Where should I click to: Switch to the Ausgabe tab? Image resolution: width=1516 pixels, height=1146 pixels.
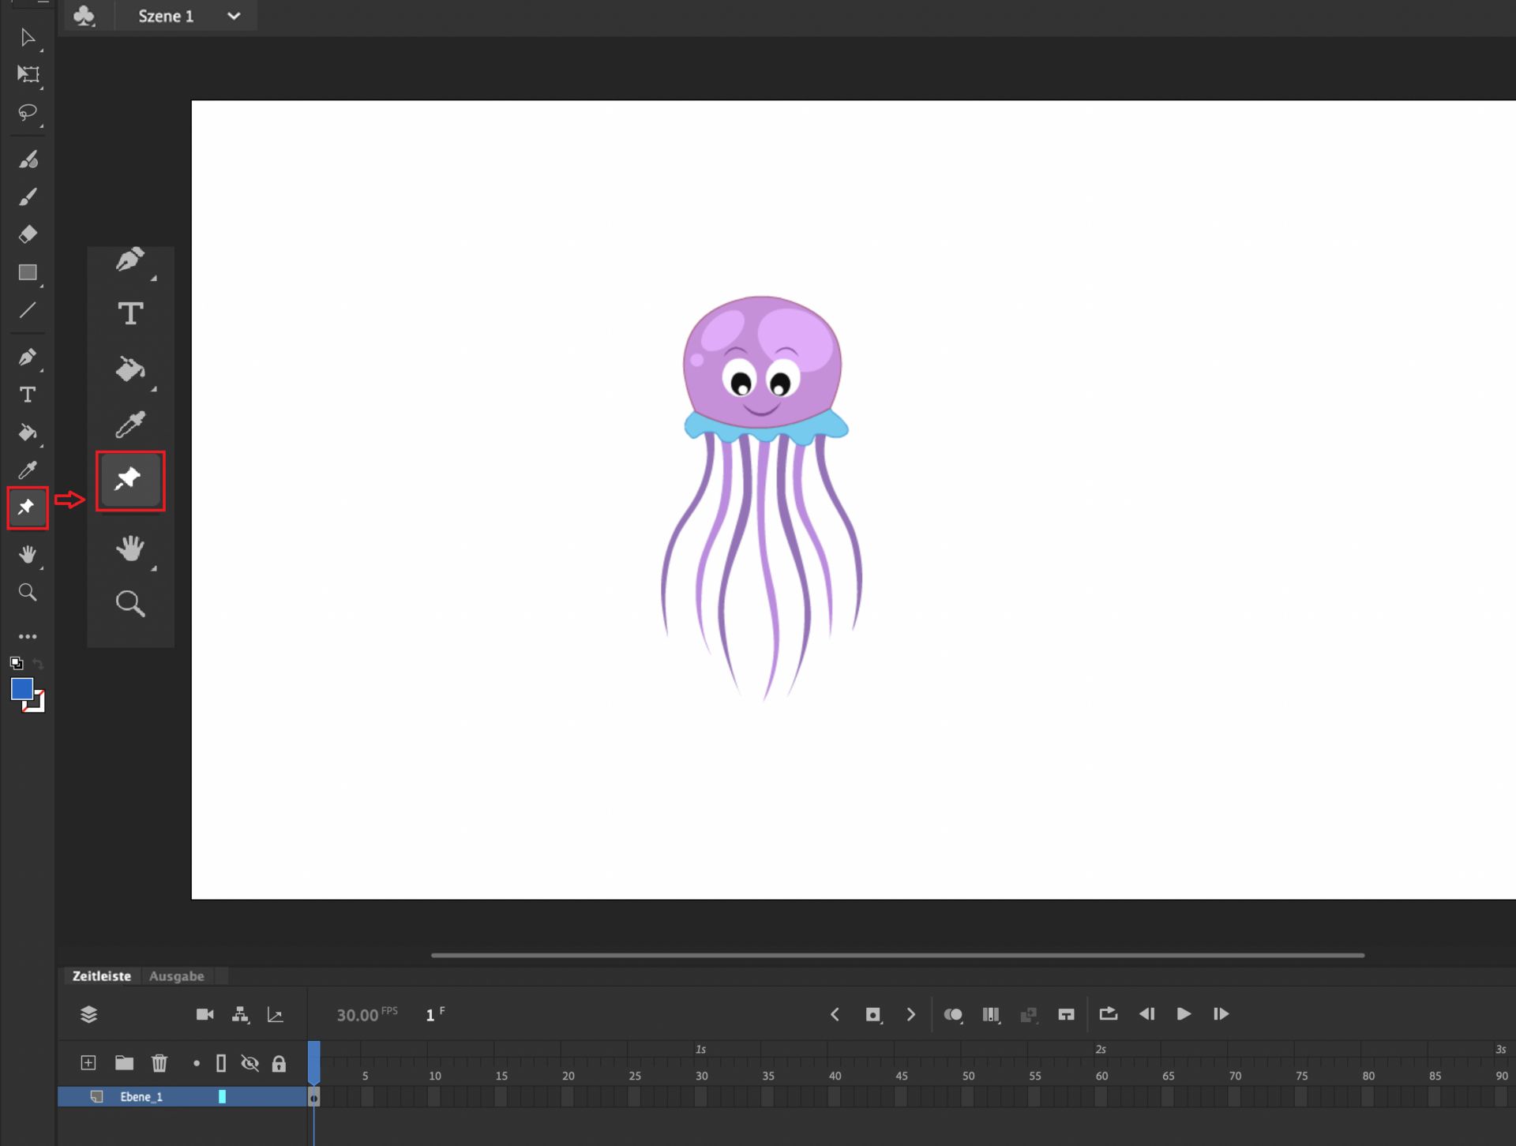point(177,976)
